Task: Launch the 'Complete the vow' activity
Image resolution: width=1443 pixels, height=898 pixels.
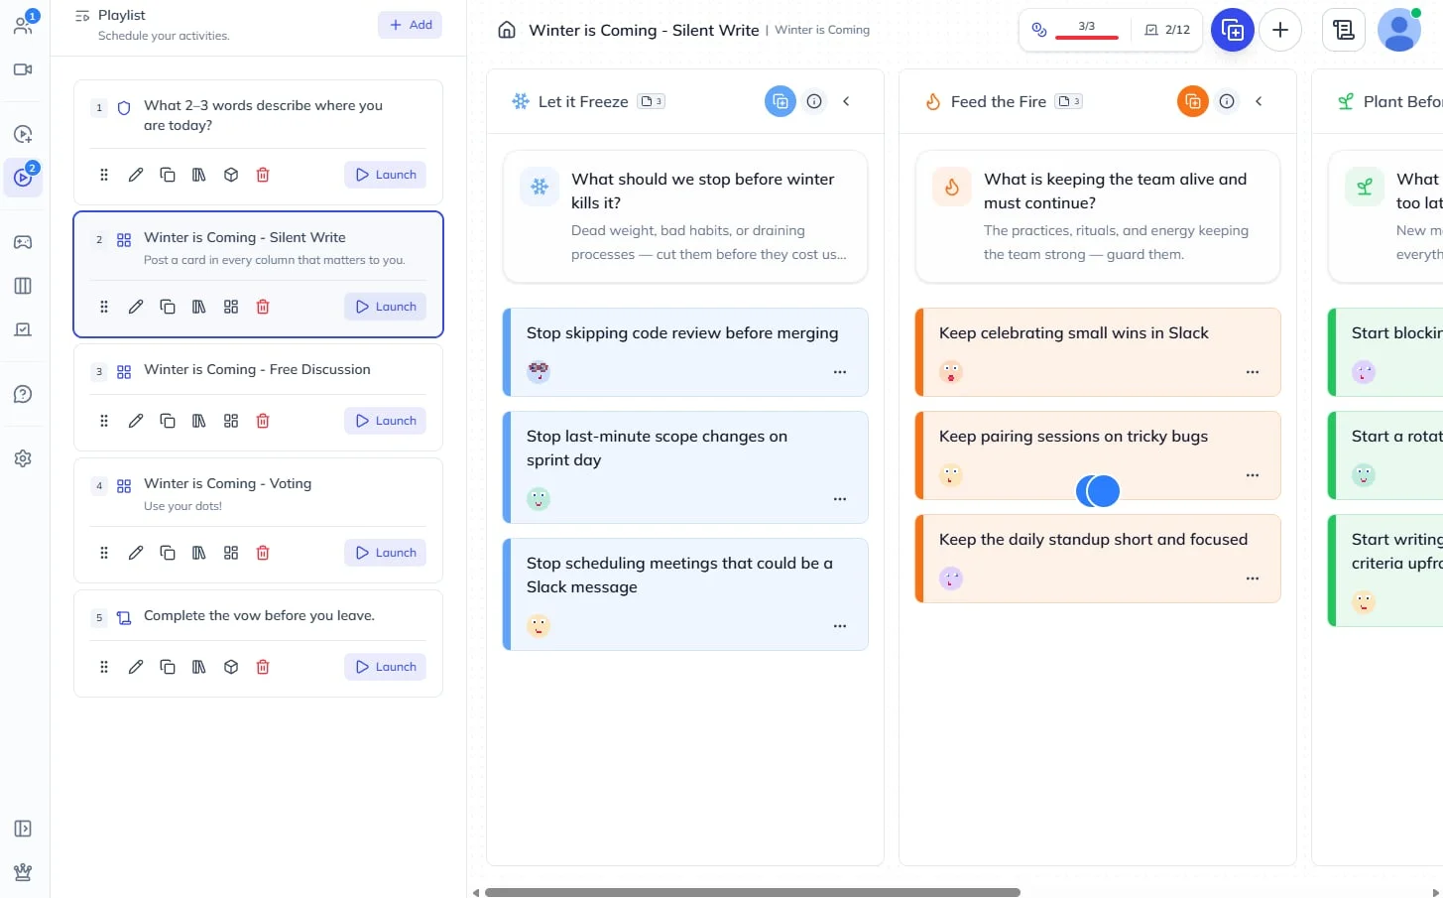Action: click(386, 667)
